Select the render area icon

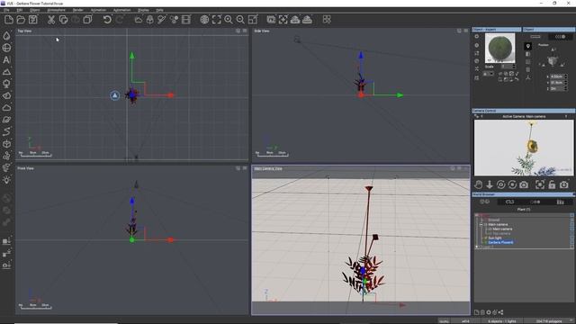pos(283,20)
